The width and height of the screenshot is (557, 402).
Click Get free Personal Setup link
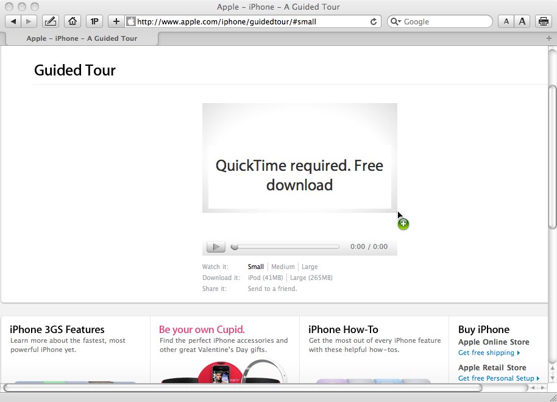click(498, 378)
